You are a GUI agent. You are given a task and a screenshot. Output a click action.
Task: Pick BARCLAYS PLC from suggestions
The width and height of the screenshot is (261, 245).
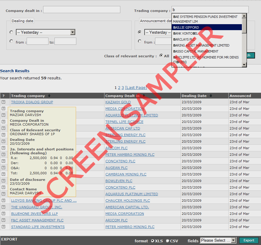[207, 39]
